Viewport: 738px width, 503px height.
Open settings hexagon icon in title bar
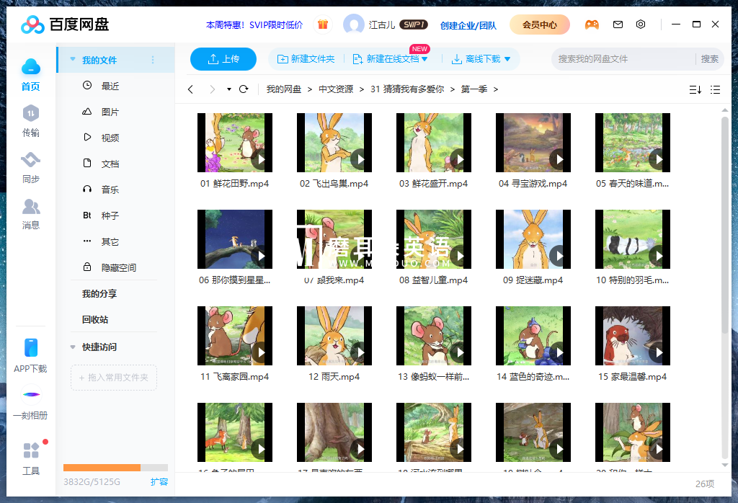[x=641, y=25]
